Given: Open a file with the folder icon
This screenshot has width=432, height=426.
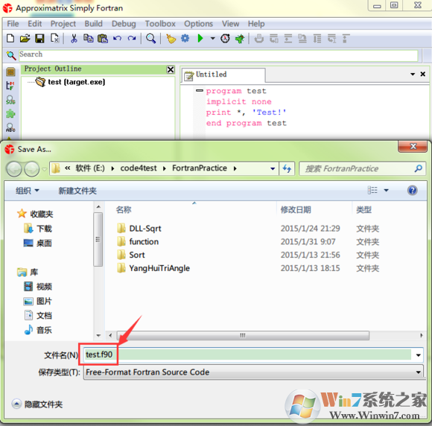Looking at the screenshot, I should (25, 39).
